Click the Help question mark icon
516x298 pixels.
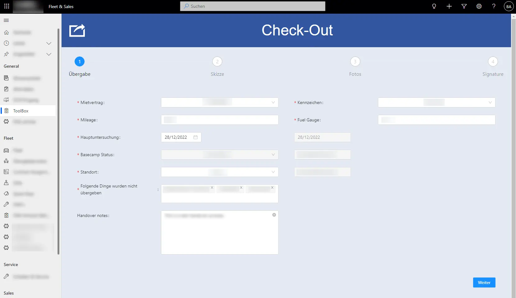coord(494,6)
